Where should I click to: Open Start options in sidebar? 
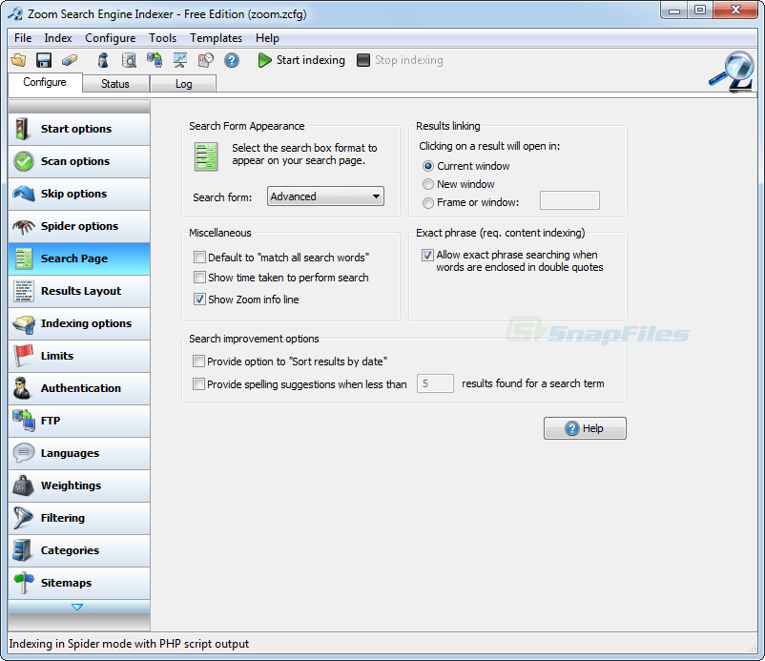pyautogui.click(x=79, y=130)
